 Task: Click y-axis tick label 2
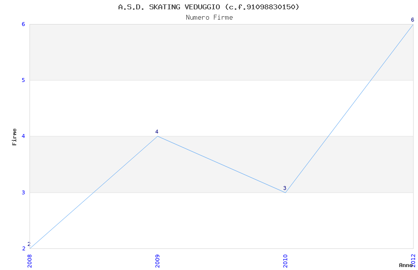click(23, 248)
